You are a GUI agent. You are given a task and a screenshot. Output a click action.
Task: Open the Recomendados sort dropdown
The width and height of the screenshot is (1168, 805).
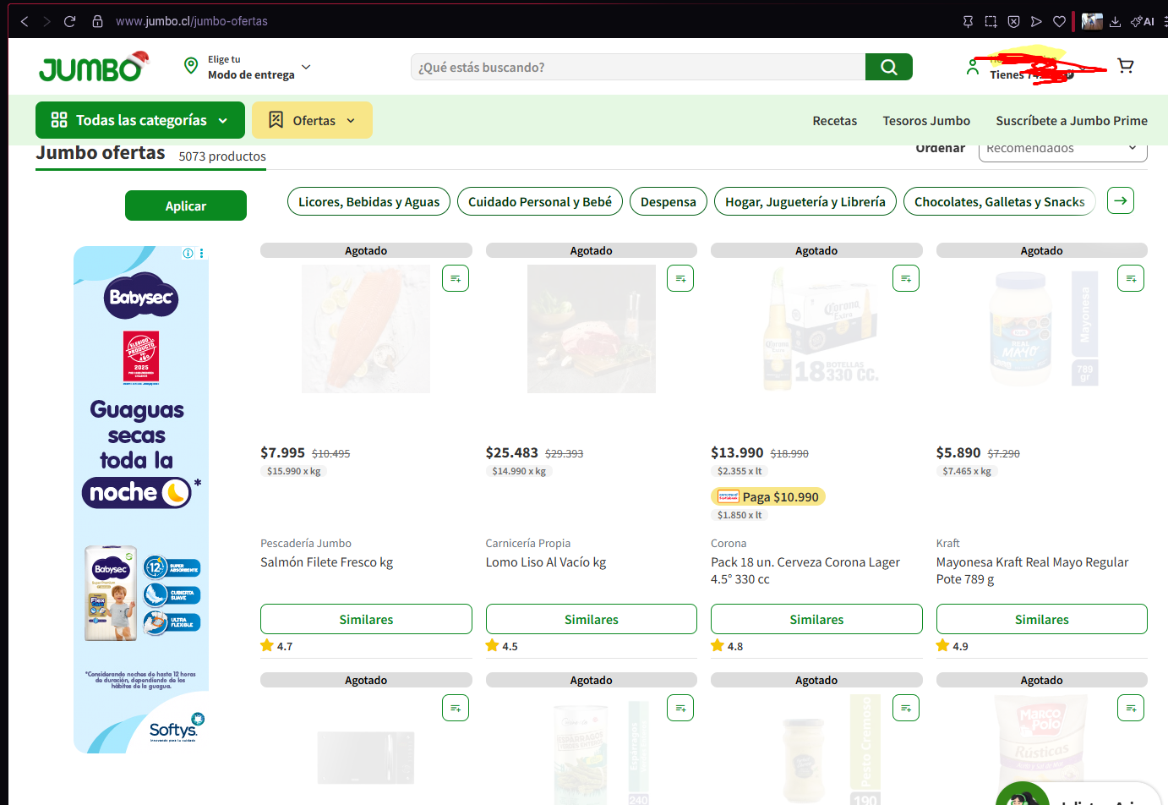pos(1062,150)
